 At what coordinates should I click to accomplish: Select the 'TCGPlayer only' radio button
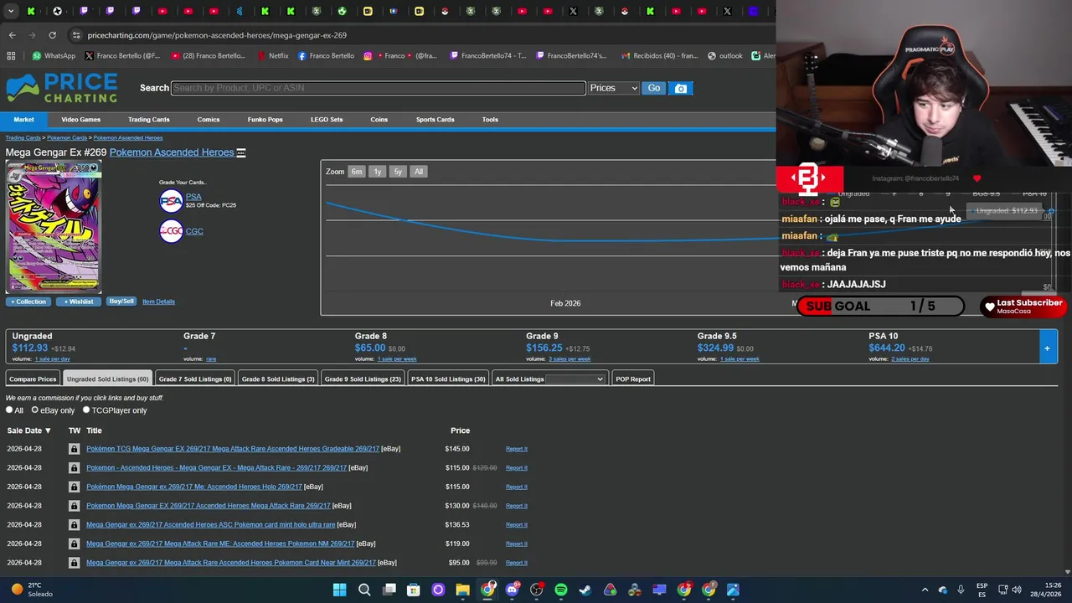pos(86,410)
